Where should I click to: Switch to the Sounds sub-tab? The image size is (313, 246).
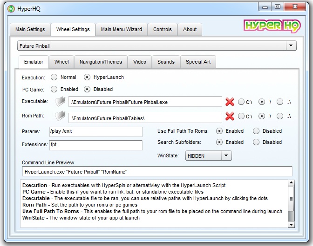pos(166,62)
